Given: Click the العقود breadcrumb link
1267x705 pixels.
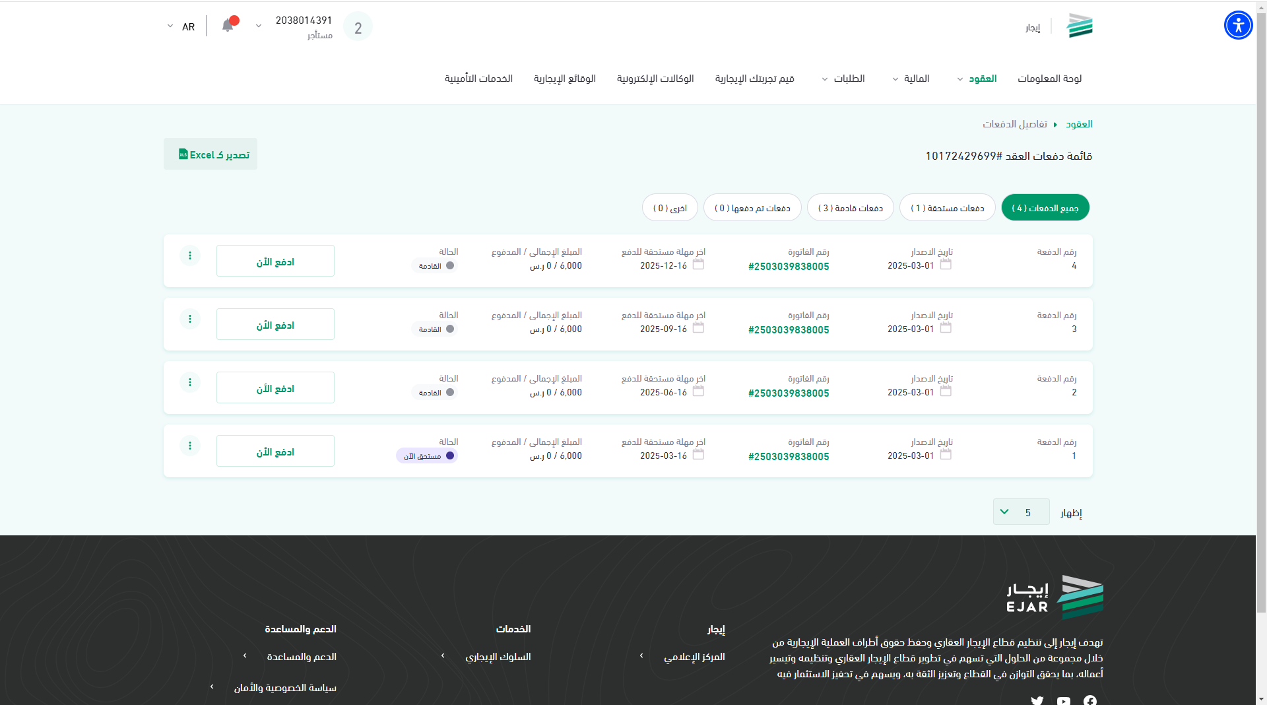Looking at the screenshot, I should [1079, 124].
